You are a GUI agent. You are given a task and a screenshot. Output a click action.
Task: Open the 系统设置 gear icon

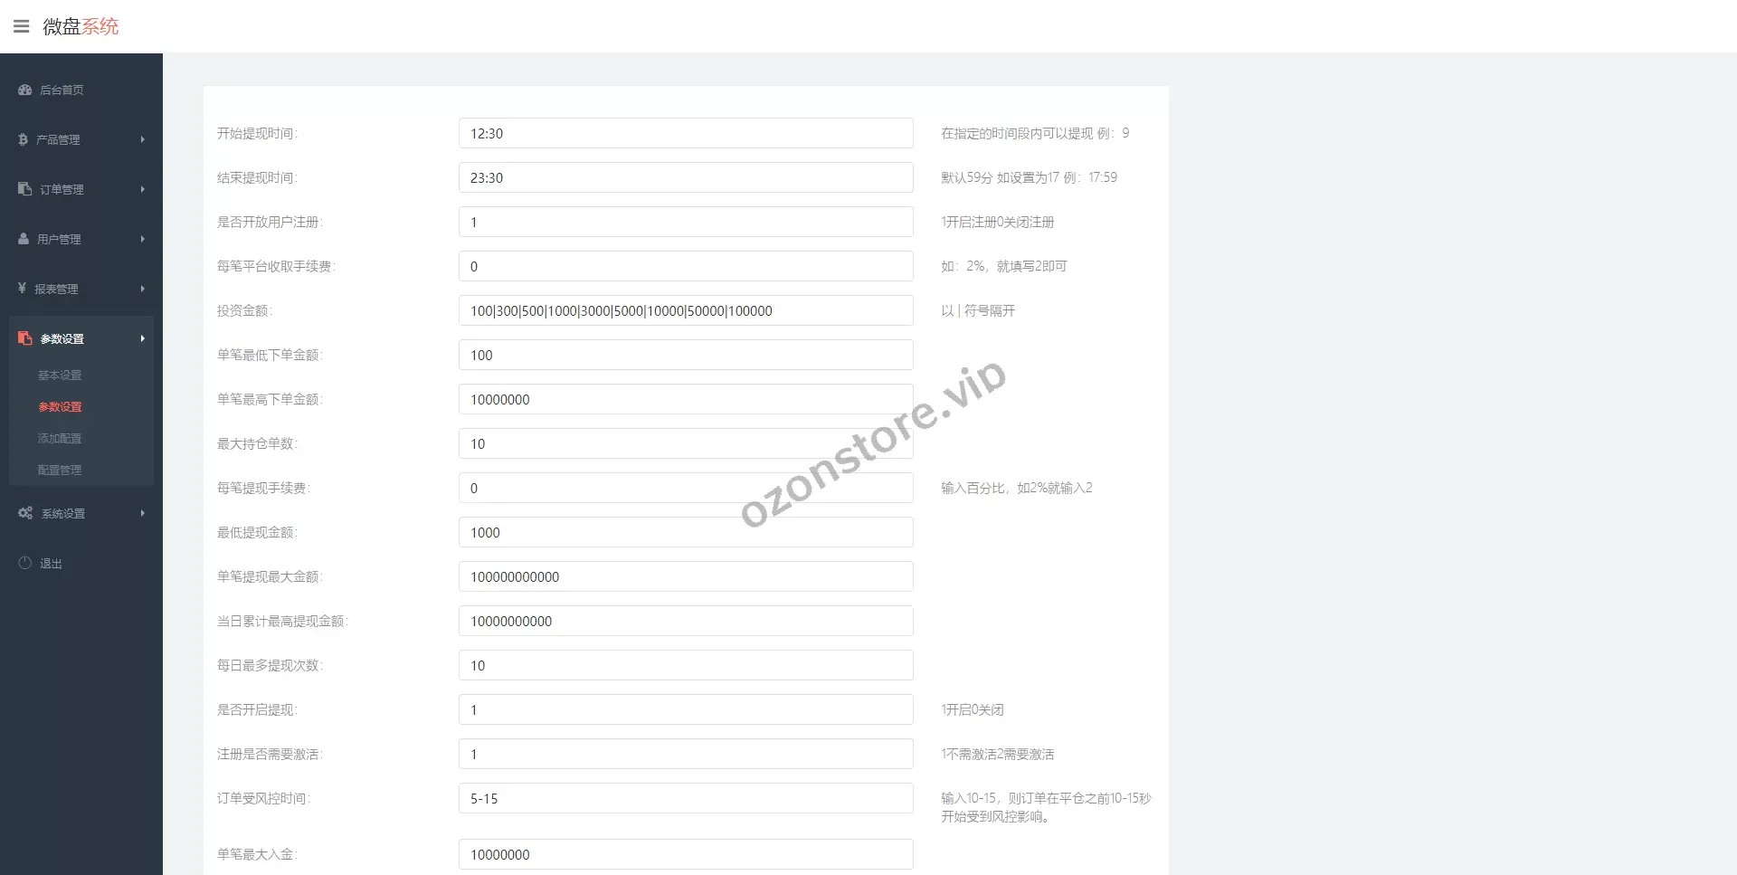coord(25,513)
